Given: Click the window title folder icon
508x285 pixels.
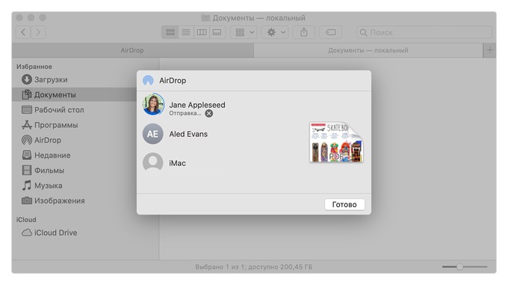Looking at the screenshot, I should point(205,18).
